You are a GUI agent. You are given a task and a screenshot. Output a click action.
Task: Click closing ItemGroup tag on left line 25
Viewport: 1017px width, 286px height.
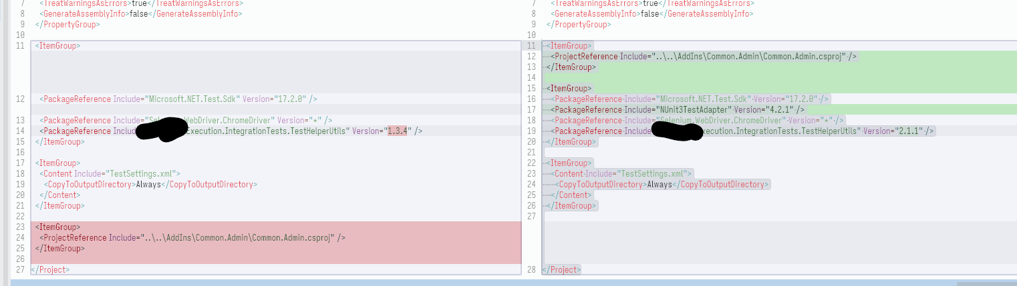point(59,249)
